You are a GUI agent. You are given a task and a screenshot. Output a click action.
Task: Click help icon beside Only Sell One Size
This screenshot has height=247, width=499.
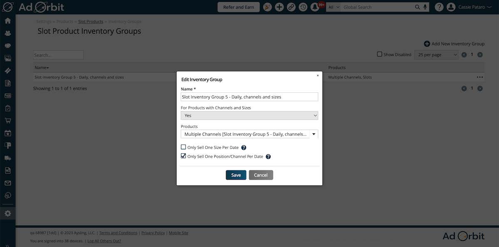tap(244, 148)
